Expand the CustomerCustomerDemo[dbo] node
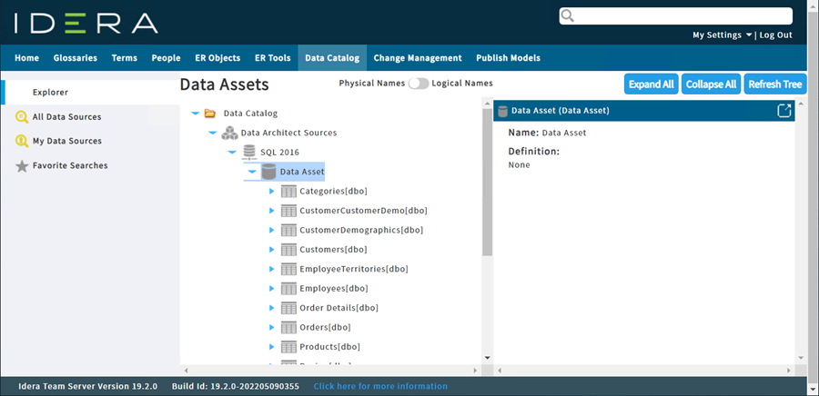The height and width of the screenshot is (396, 819). (271, 211)
